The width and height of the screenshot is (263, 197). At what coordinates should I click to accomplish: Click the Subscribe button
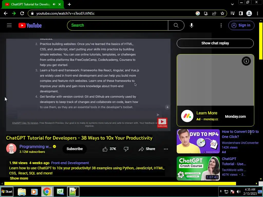[x=75, y=149]
